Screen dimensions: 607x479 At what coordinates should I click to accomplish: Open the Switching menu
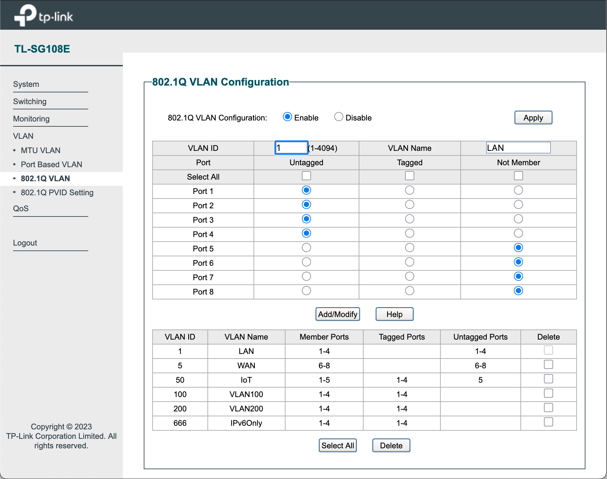(x=30, y=102)
